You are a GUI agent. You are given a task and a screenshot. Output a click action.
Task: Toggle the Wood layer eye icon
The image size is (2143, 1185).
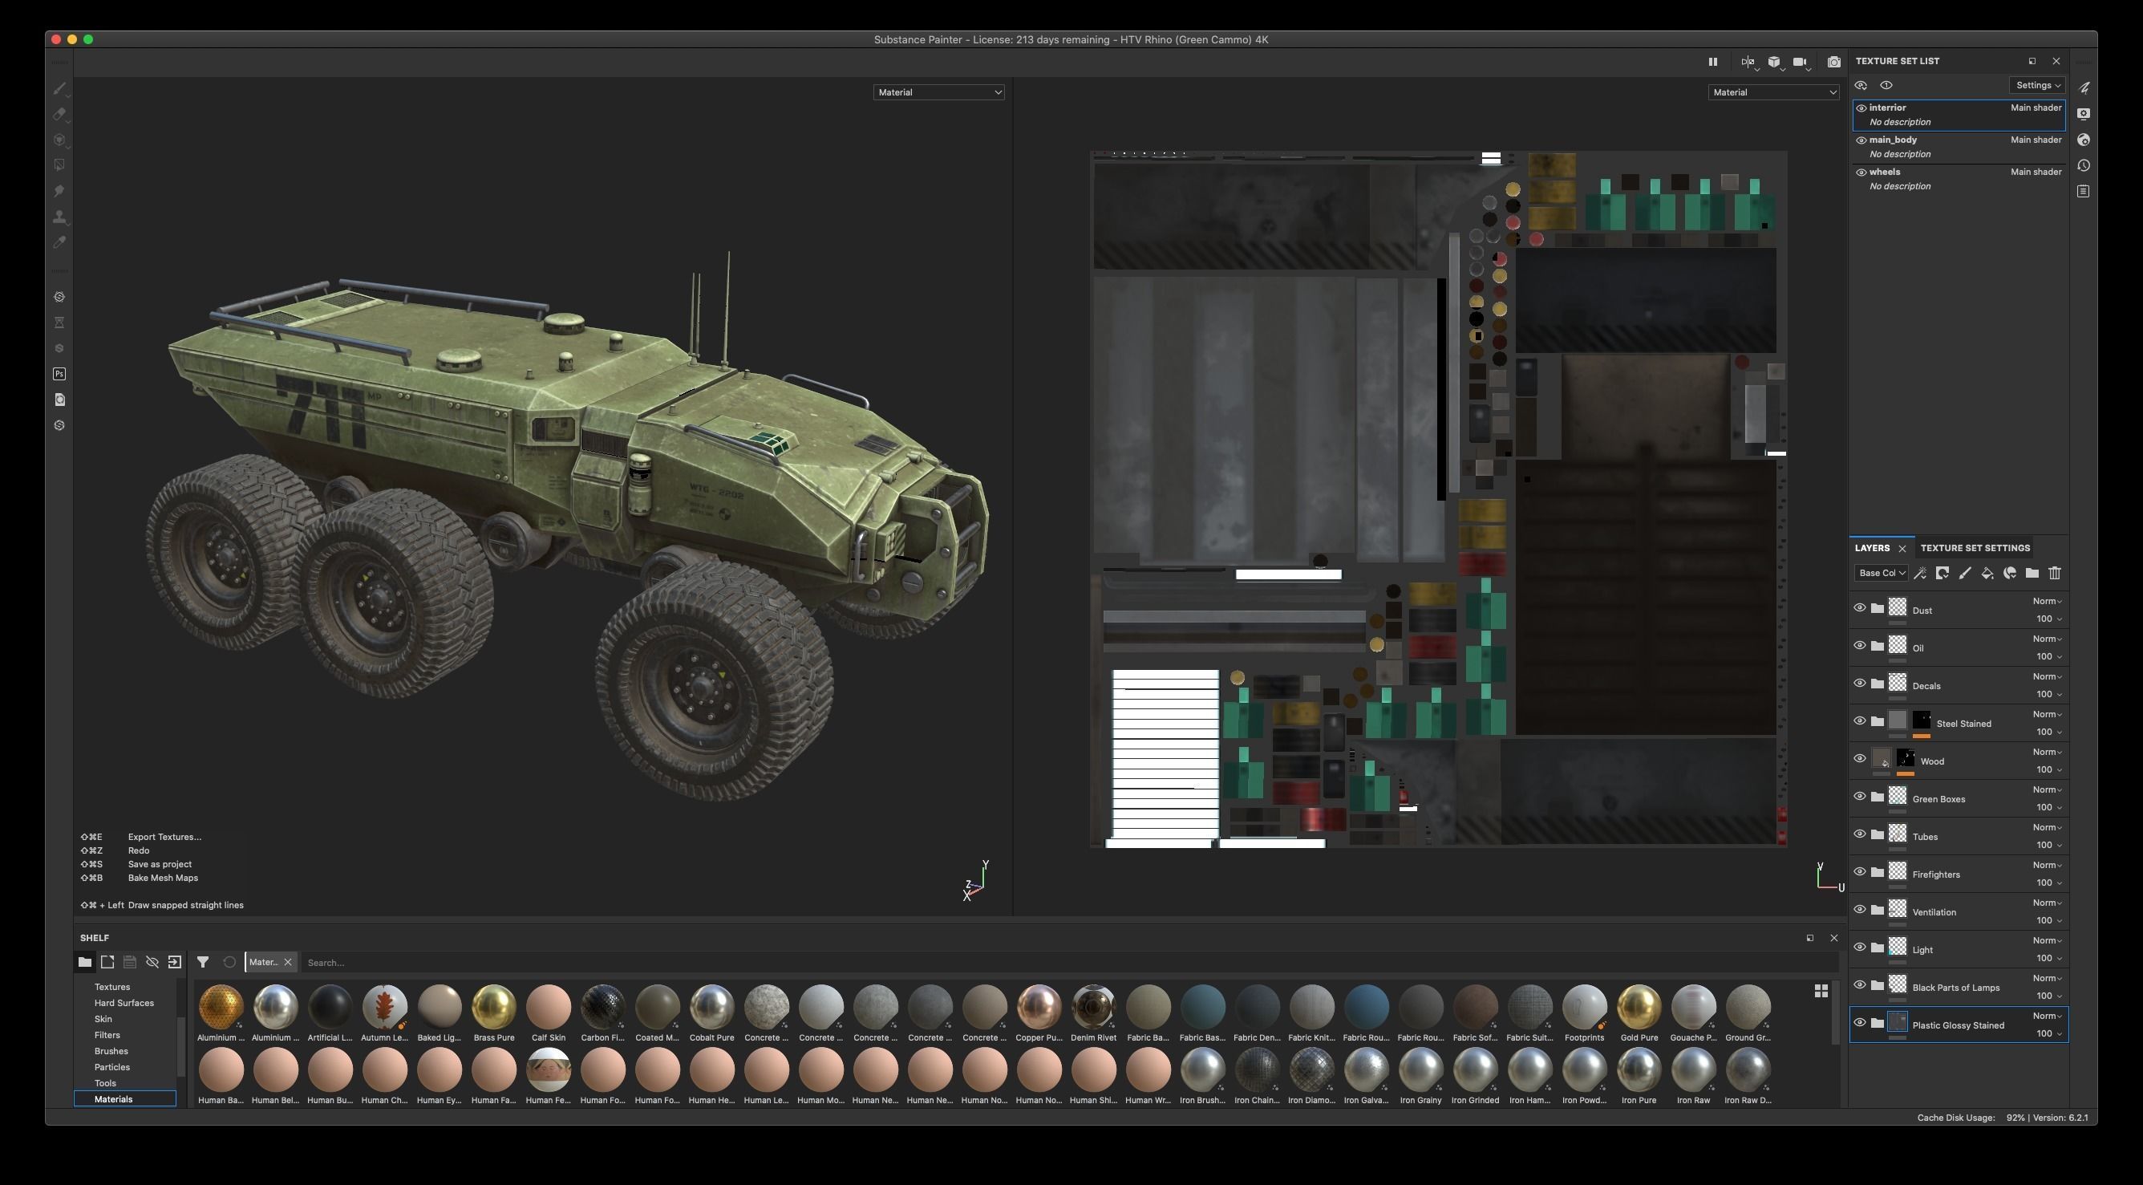1859,759
